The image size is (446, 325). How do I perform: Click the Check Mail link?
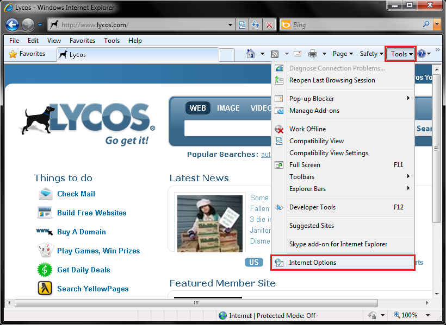click(76, 194)
